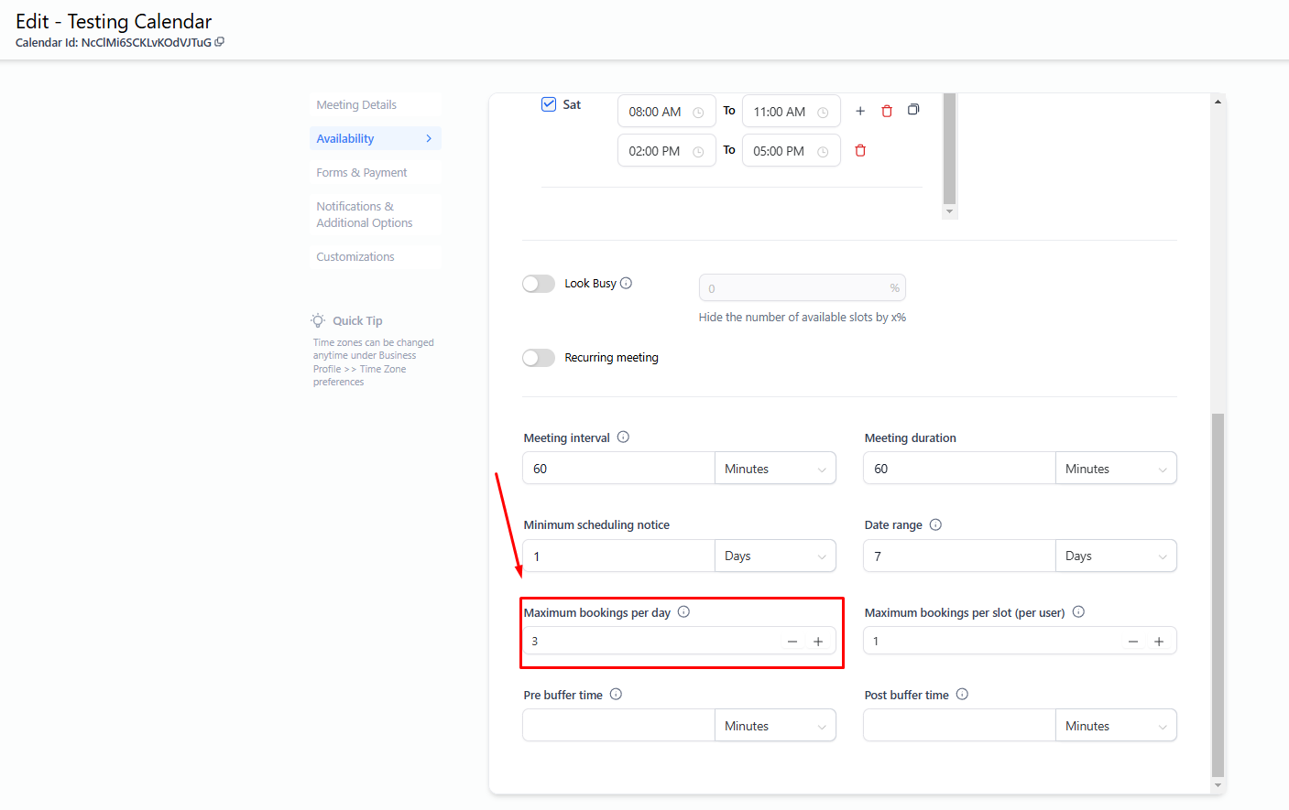Expand the Date range Days dropdown

coord(1115,556)
